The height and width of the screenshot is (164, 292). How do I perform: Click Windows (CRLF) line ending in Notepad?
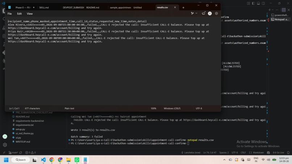172,108
